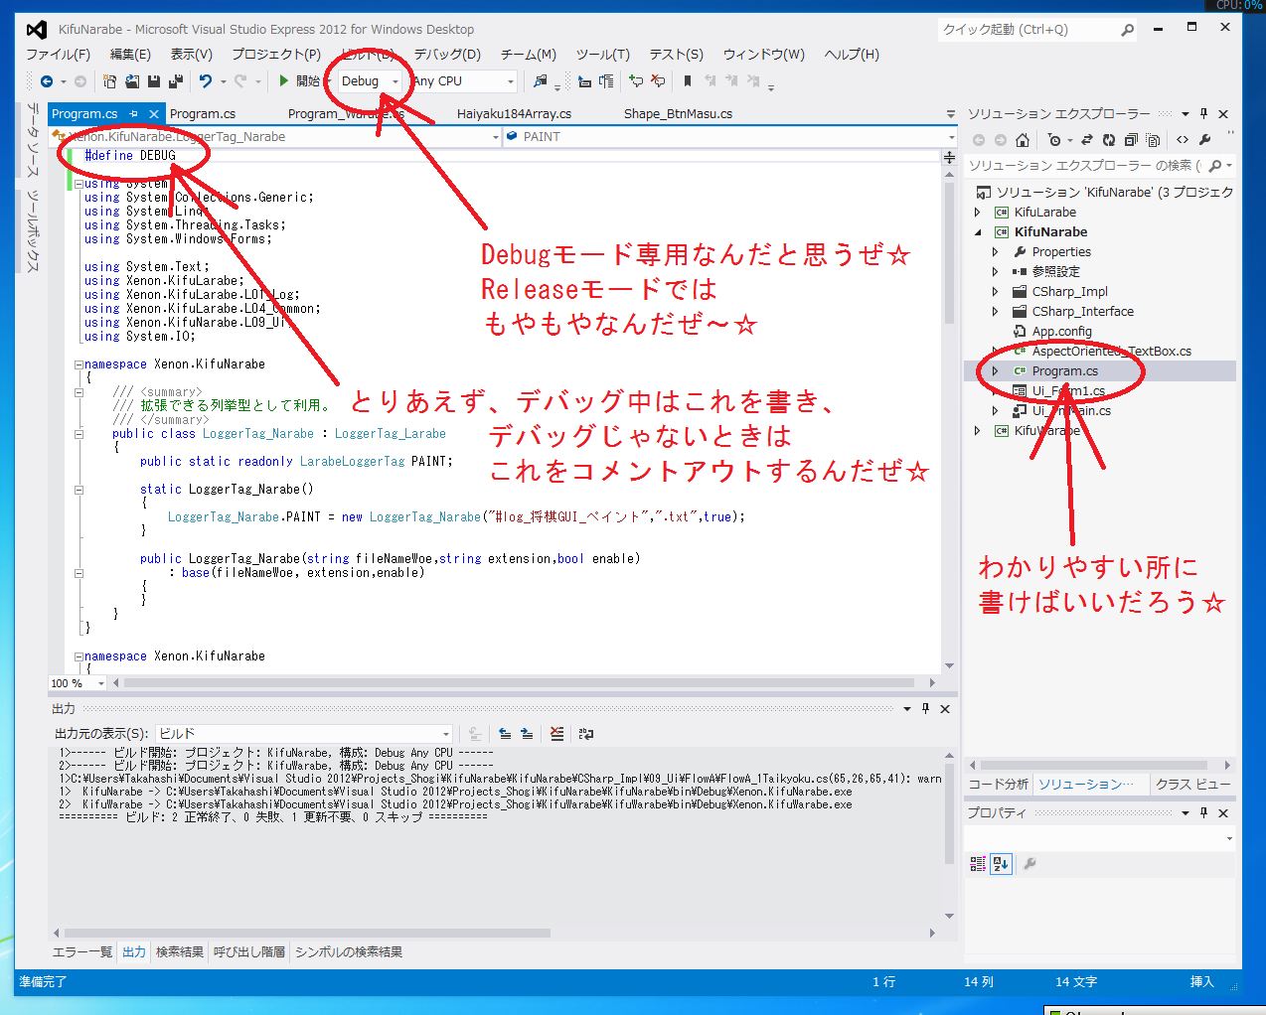
Task: Open the ファイル(F) menu
Action: 58,55
